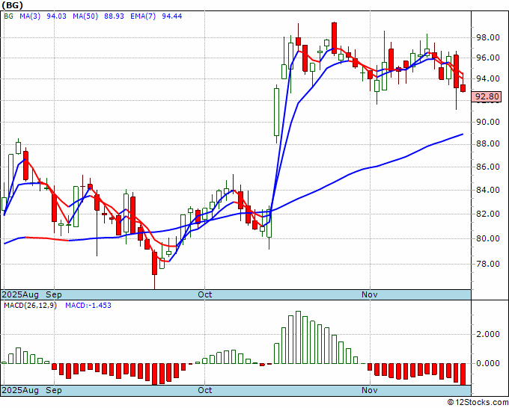Click Sep on the MACD date axis
The width and height of the screenshot is (509, 408).
tap(54, 390)
